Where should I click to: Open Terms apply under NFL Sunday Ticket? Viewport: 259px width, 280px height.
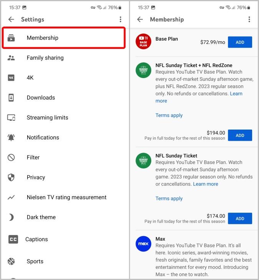click(x=169, y=198)
